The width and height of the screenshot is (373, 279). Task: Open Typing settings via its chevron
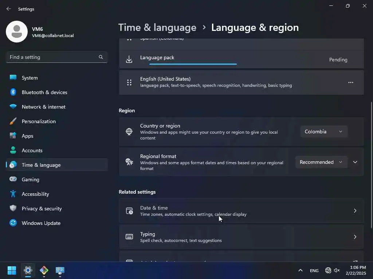pos(355,237)
